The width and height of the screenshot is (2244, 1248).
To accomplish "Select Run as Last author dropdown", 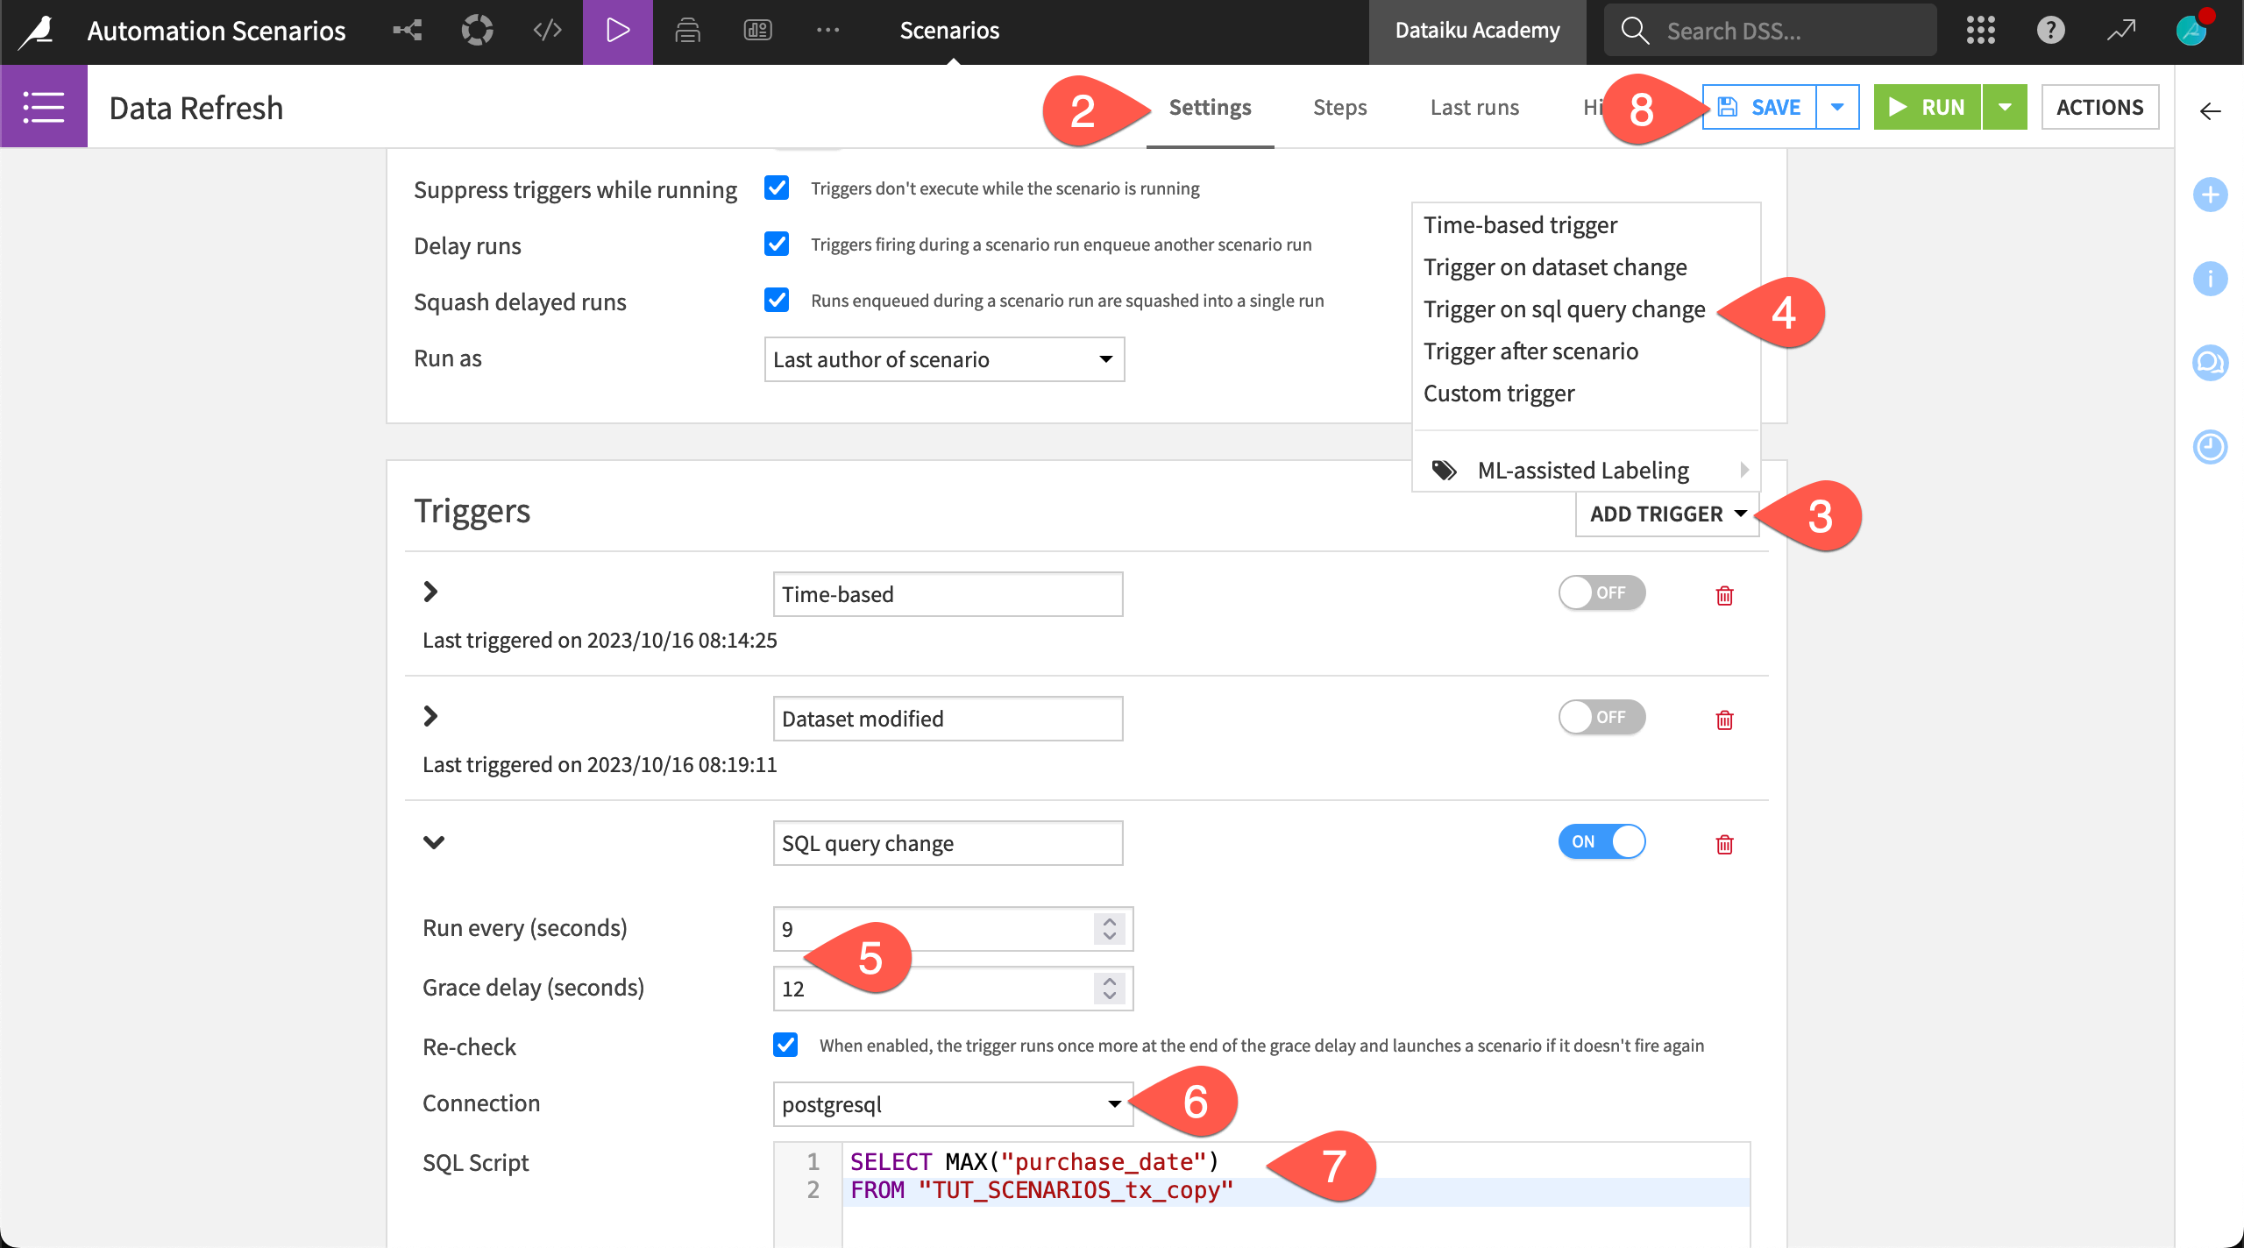I will pyautogui.click(x=944, y=358).
